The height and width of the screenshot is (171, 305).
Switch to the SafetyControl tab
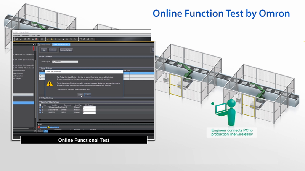45,44
